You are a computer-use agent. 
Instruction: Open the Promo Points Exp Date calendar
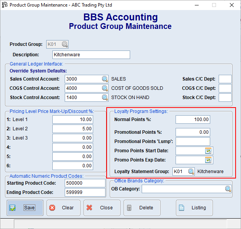pyautogui.click(x=208, y=160)
